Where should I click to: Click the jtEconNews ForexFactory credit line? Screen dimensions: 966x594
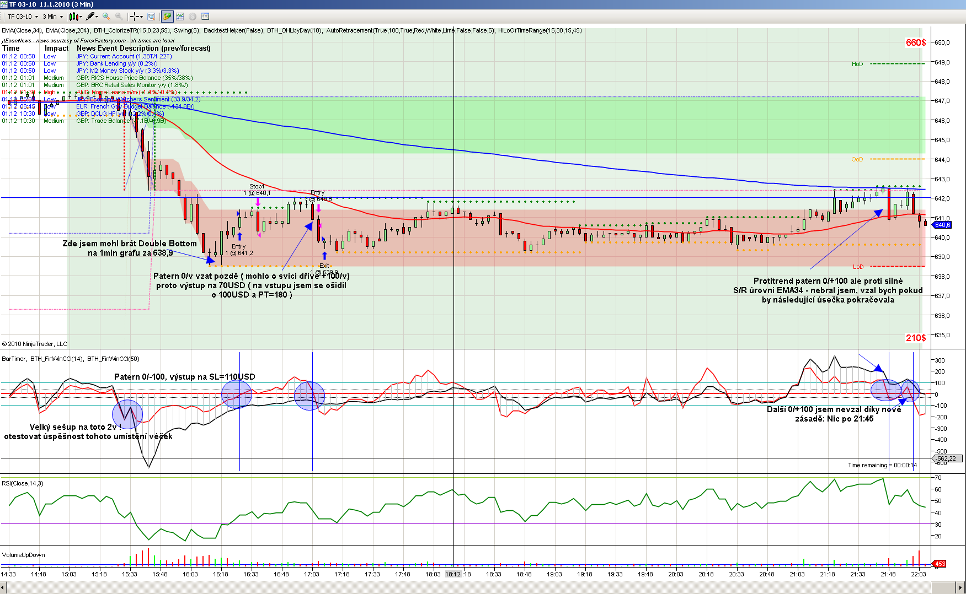88,40
